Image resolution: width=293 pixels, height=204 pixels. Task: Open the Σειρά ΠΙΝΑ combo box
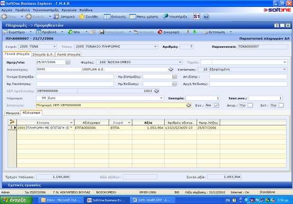coord(55,46)
